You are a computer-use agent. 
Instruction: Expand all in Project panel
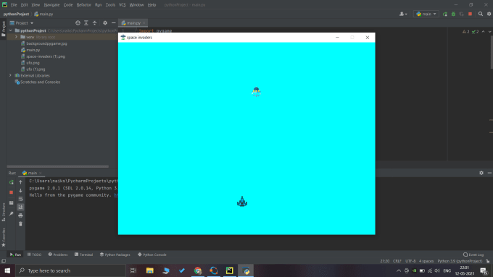86,23
